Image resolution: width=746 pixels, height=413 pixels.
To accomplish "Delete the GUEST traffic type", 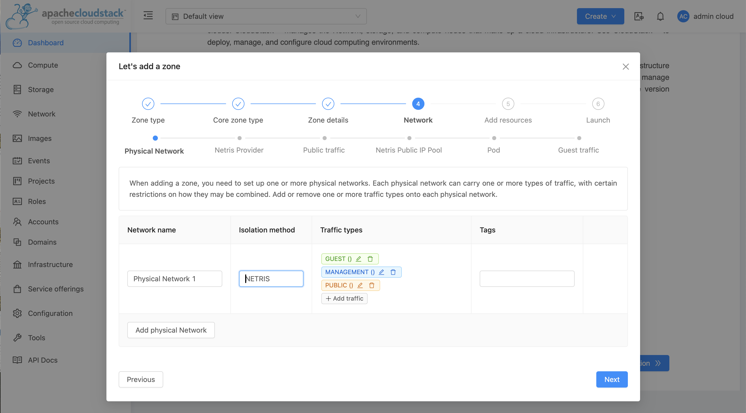I will coord(370,259).
